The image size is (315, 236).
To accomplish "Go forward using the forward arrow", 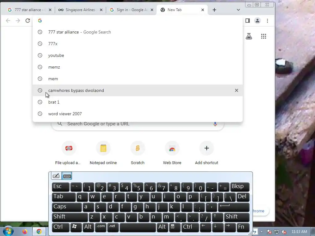I will [18, 21].
